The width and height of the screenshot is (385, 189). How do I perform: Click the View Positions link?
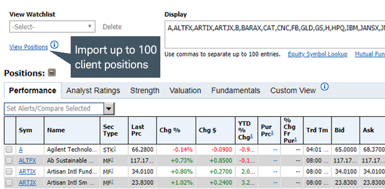[x=28, y=47]
